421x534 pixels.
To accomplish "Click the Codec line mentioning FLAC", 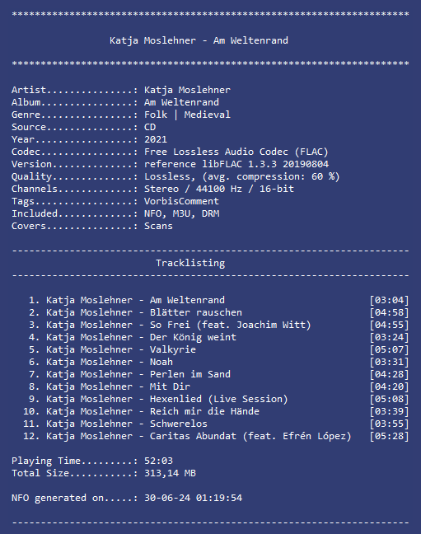I will pos(170,152).
